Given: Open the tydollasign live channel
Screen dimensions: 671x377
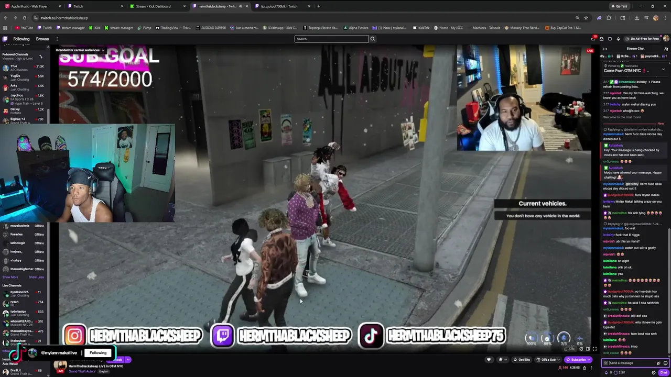Looking at the screenshot, I should click(24, 313).
